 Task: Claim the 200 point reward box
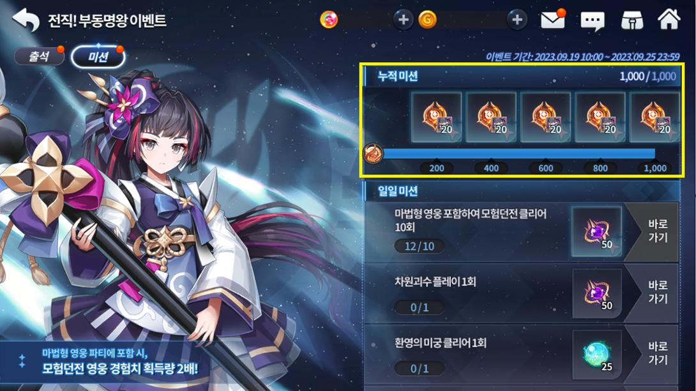coord(436,118)
